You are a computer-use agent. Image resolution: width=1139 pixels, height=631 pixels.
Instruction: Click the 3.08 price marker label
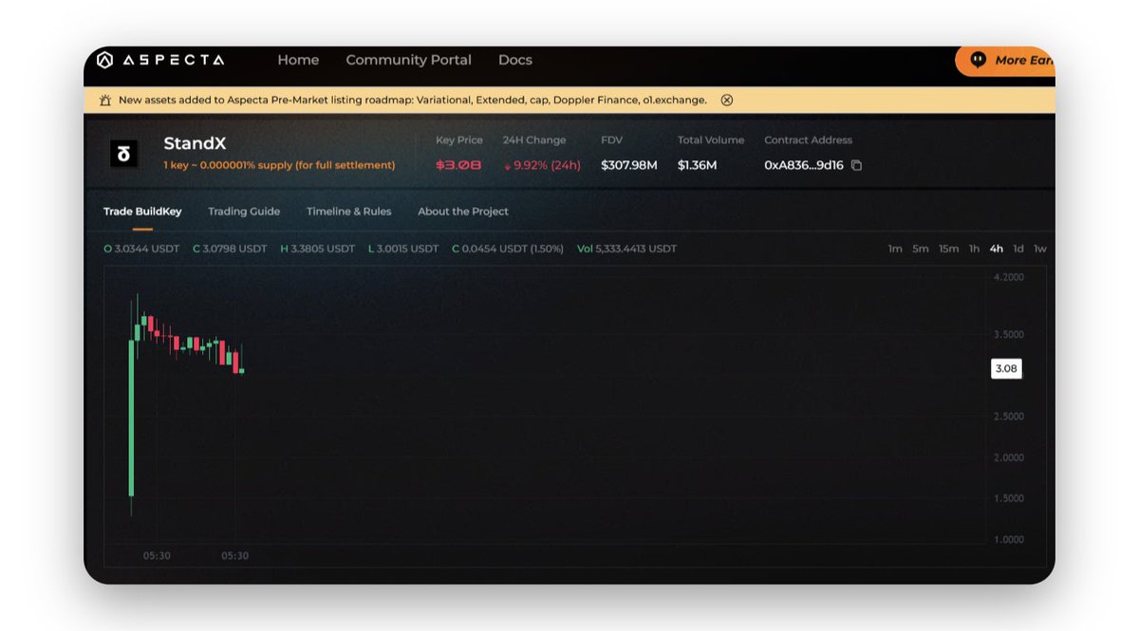point(1006,369)
